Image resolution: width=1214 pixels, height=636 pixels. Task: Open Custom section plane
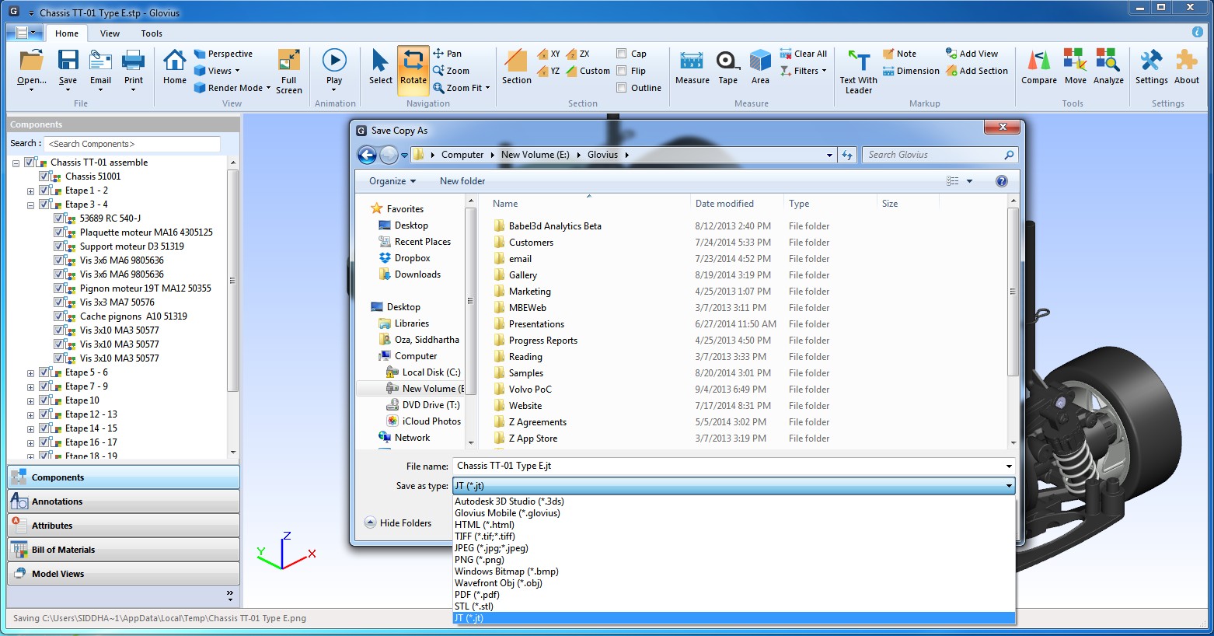click(588, 71)
